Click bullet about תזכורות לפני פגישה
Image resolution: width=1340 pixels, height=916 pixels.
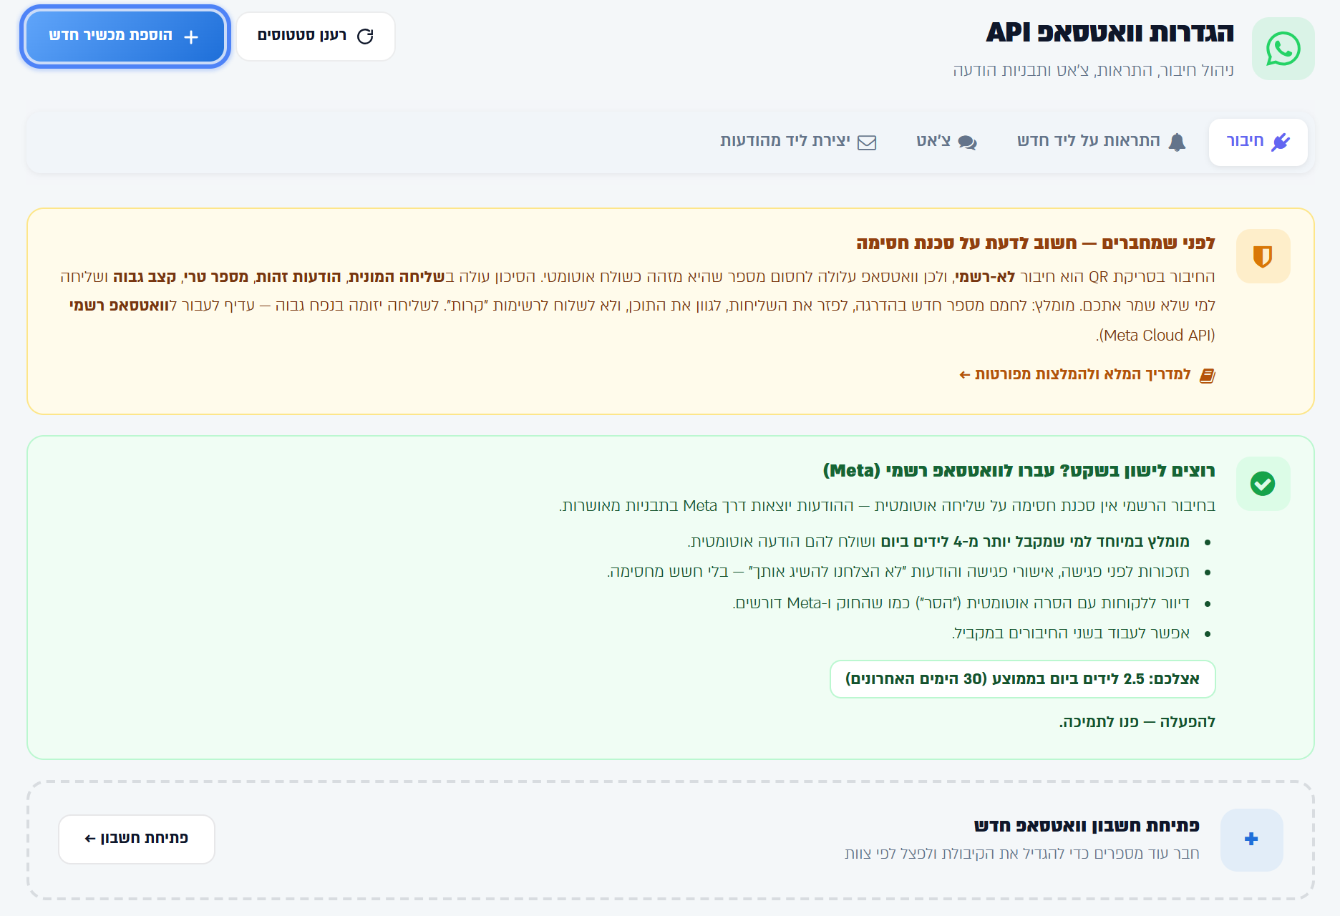(x=898, y=572)
